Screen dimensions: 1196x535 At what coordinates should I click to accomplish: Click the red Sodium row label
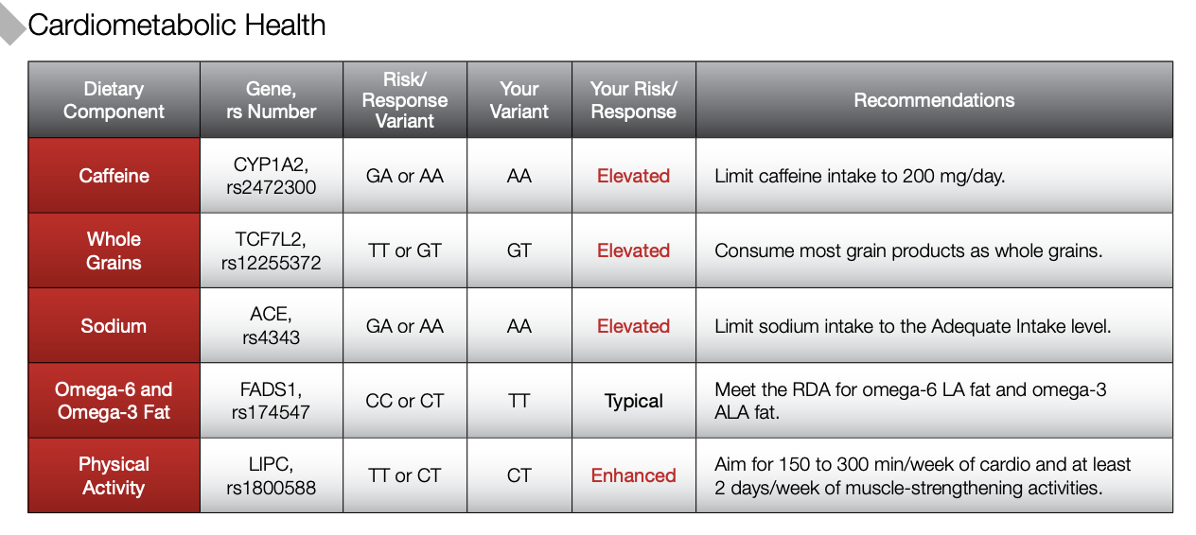pos(114,326)
